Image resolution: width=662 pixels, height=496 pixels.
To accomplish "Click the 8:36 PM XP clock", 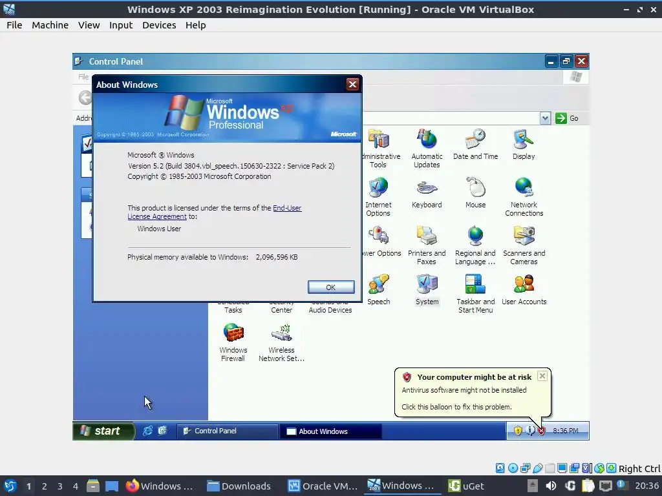I will point(565,431).
